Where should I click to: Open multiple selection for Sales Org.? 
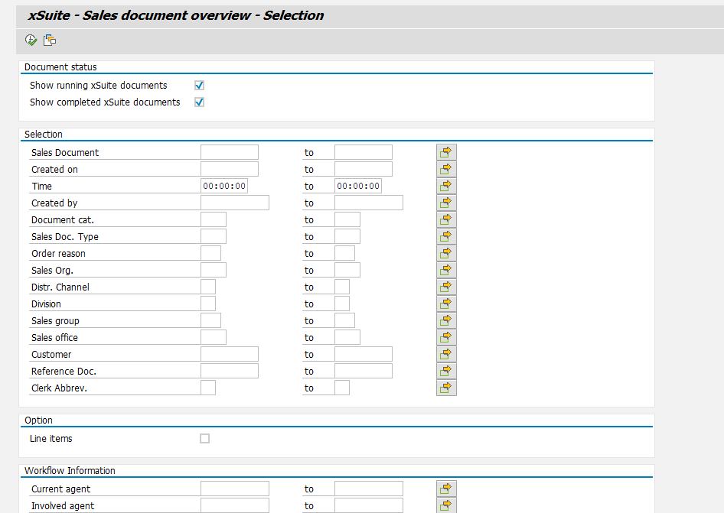click(446, 269)
